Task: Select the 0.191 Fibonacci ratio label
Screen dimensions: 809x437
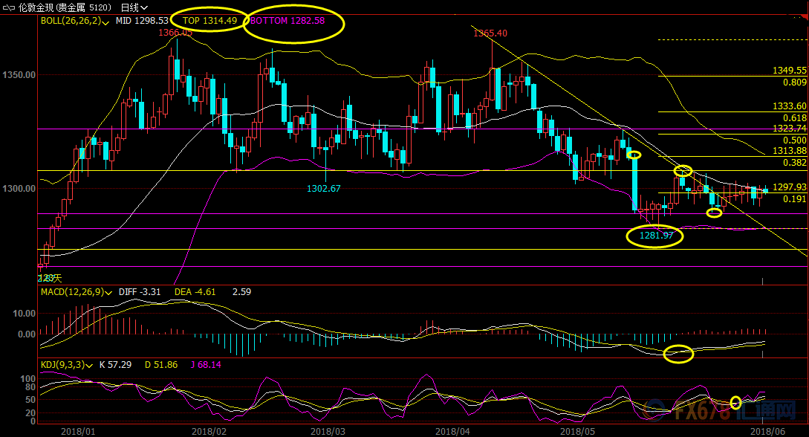Action: click(x=795, y=198)
